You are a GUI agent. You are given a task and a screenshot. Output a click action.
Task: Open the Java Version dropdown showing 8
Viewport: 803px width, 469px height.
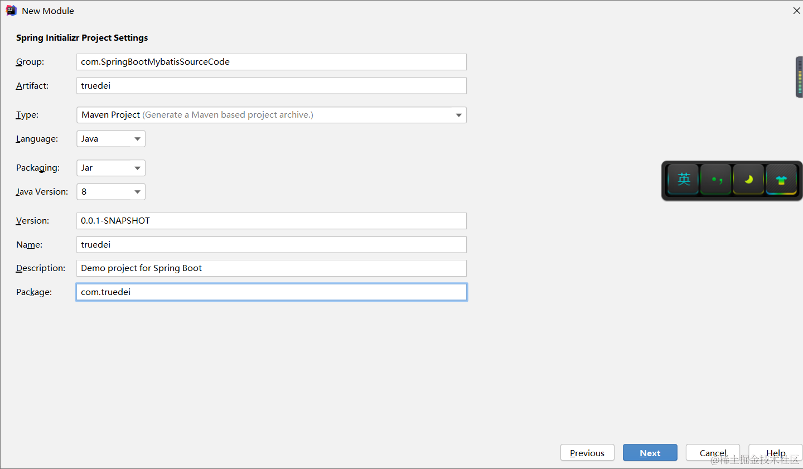[x=111, y=192]
